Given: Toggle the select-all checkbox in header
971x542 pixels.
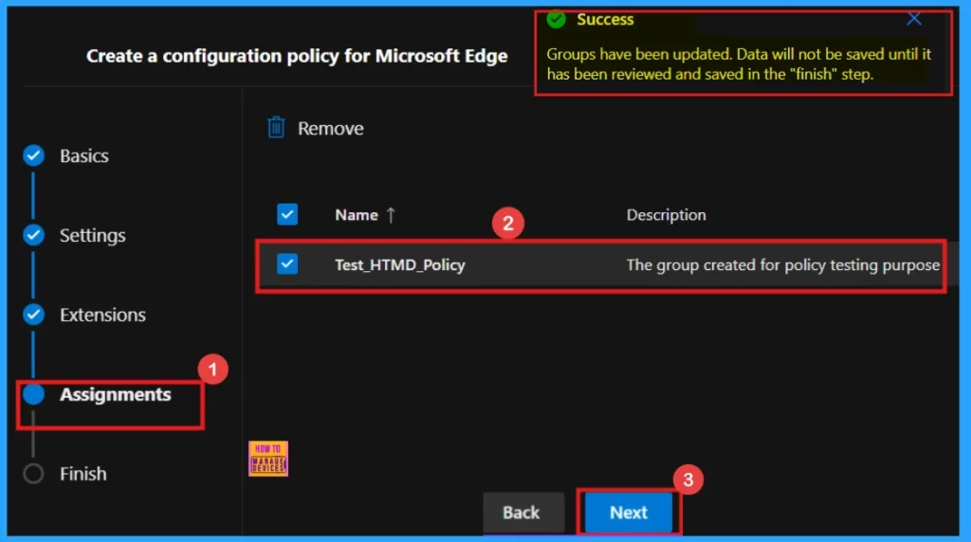Looking at the screenshot, I should click(x=287, y=214).
